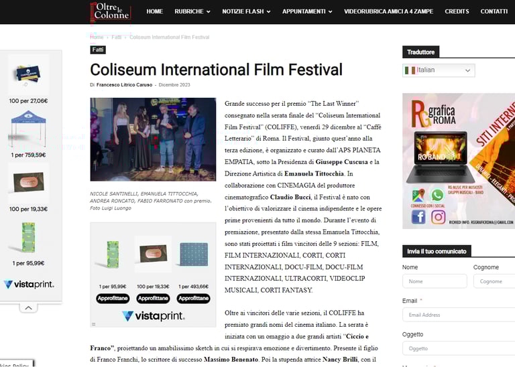This screenshot has height=367, width=515.
Task: Click the small ad info icon in the inline ad
Action: click(x=94, y=324)
